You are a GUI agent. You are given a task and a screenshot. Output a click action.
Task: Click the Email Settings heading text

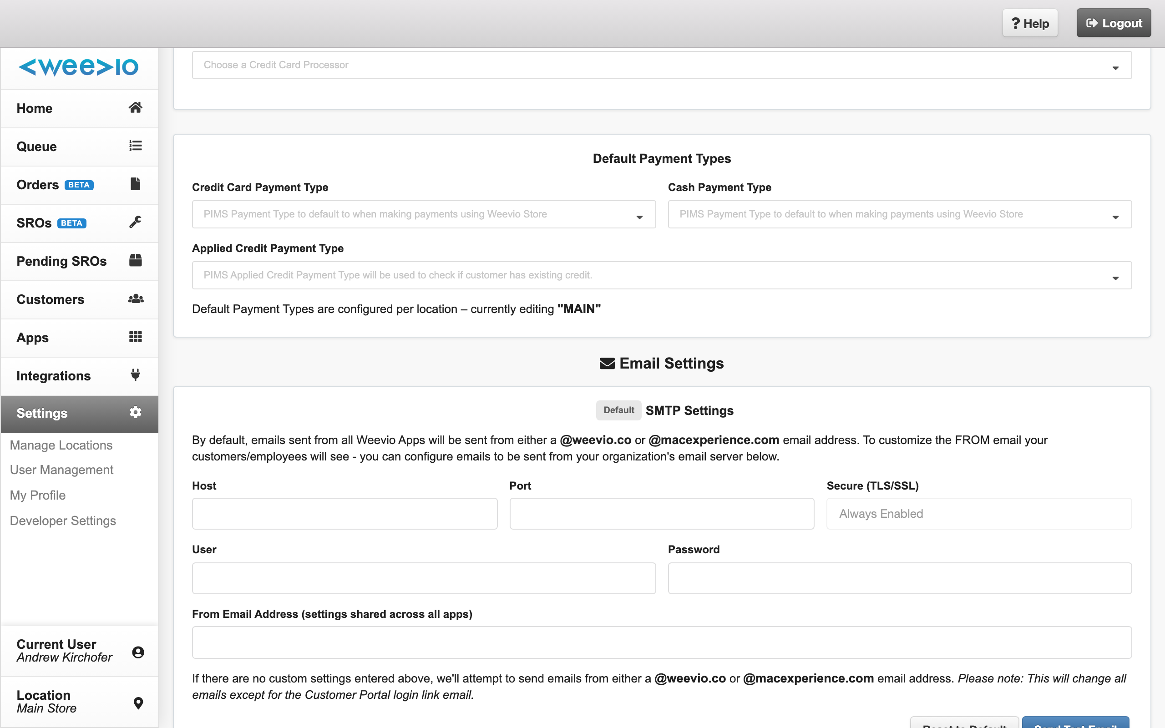point(671,364)
